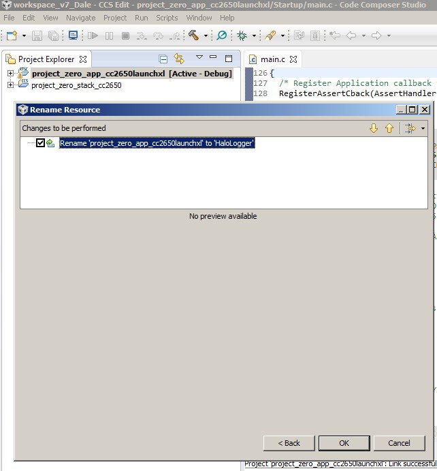This screenshot has height=471, width=437.
Task: Click the Back button in Rename dialog
Action: click(x=289, y=443)
